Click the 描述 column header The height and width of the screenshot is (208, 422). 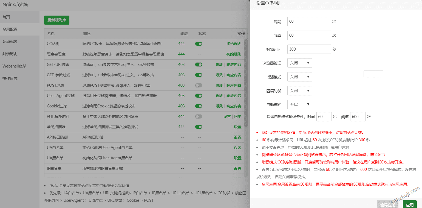coord(87,34)
